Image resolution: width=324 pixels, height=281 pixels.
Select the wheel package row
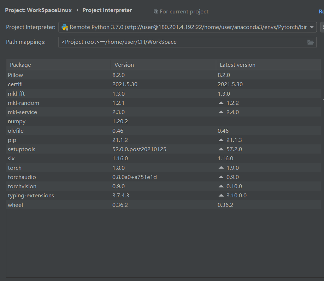click(164, 205)
